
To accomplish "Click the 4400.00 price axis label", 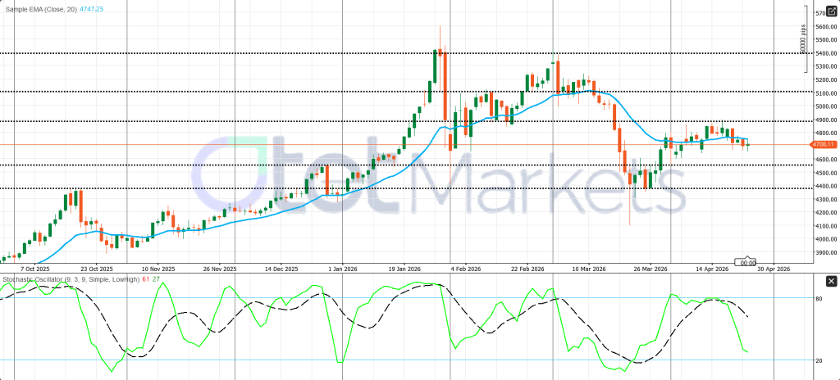I will (825, 186).
